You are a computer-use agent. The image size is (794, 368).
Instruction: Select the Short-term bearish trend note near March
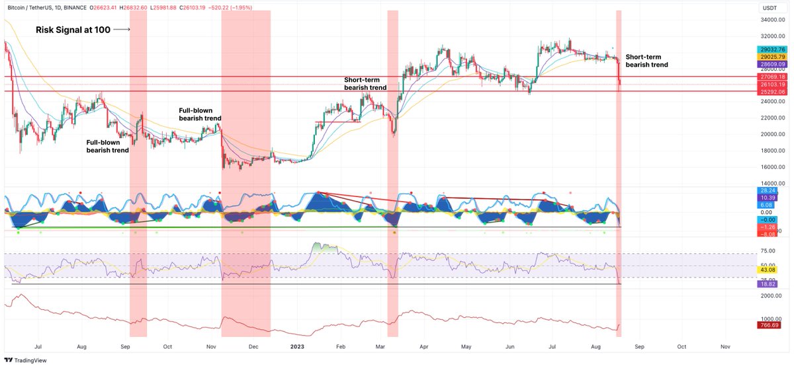click(365, 83)
